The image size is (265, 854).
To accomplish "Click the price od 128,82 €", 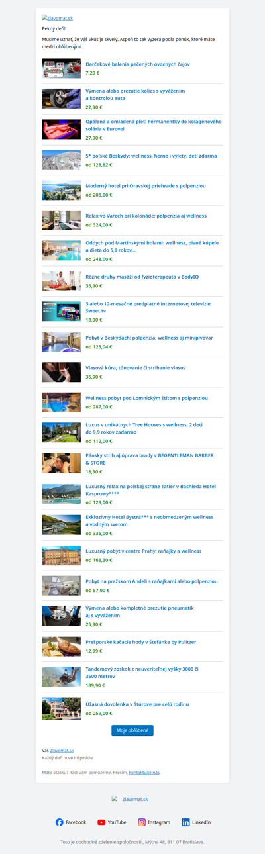I will (99, 164).
